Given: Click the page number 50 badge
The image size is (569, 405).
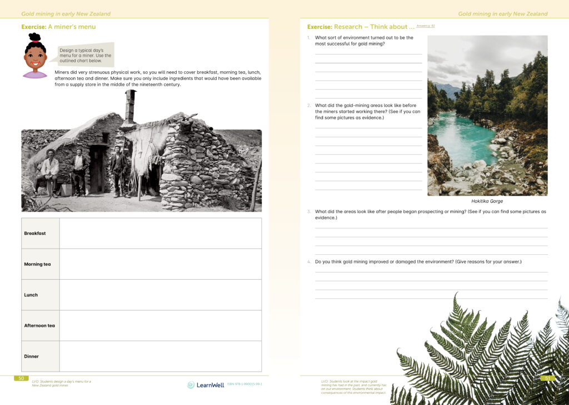Looking at the screenshot, I should (21, 378).
